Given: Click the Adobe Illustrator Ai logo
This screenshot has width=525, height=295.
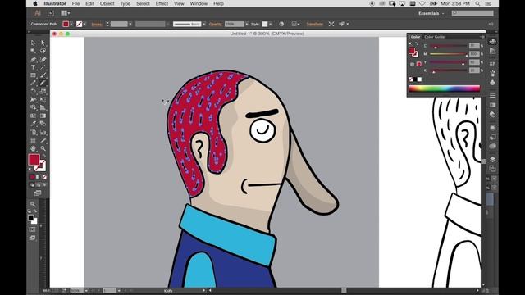Looking at the screenshot, I should click(37, 13).
